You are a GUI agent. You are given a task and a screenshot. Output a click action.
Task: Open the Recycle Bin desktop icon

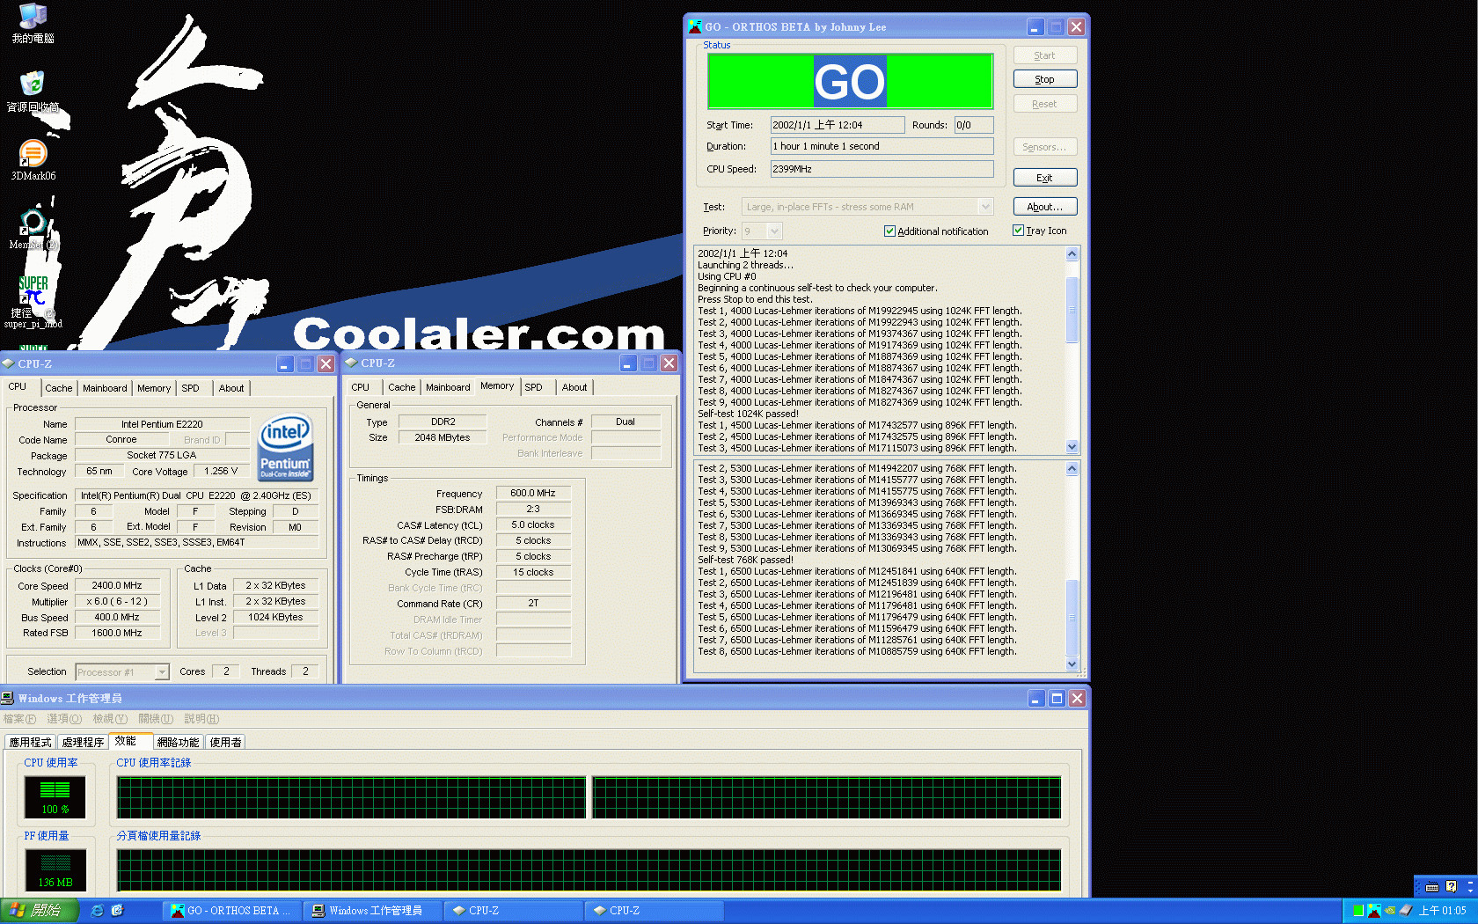33,85
